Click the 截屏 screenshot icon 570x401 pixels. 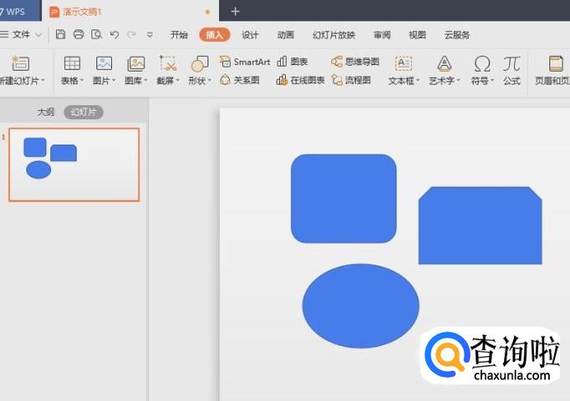(x=168, y=63)
